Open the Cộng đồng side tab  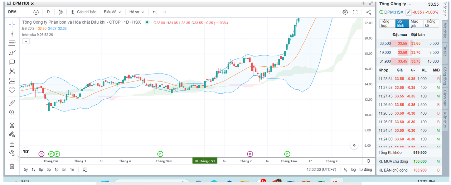445,76
